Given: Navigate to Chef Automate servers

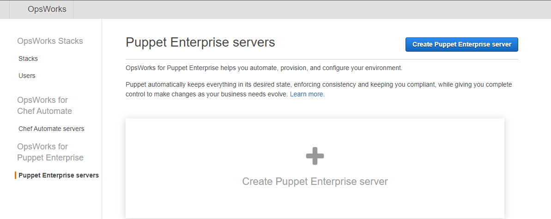Looking at the screenshot, I should (x=51, y=129).
